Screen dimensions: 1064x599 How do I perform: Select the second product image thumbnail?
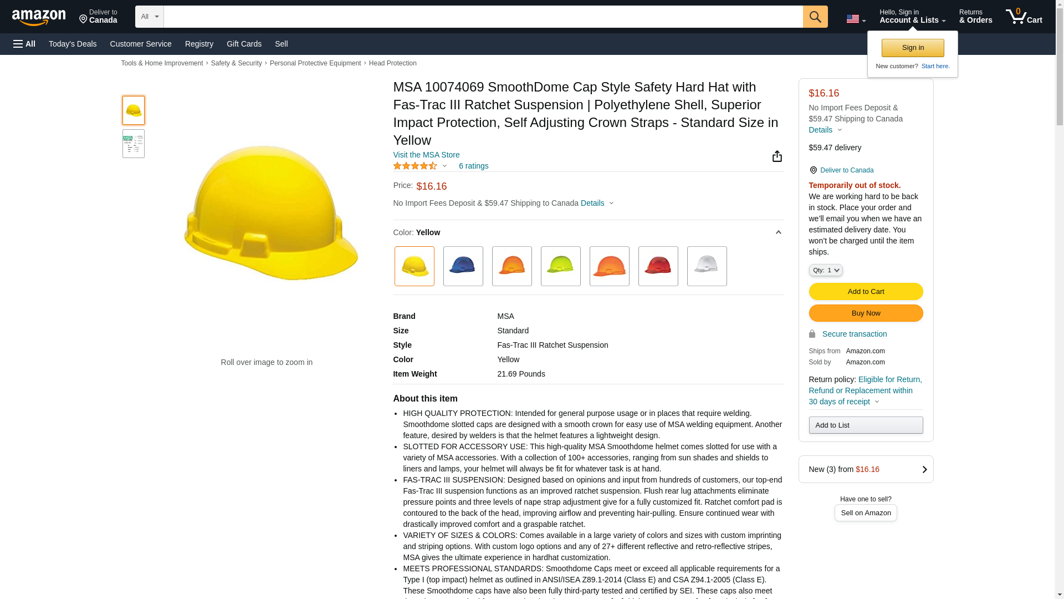click(x=133, y=144)
